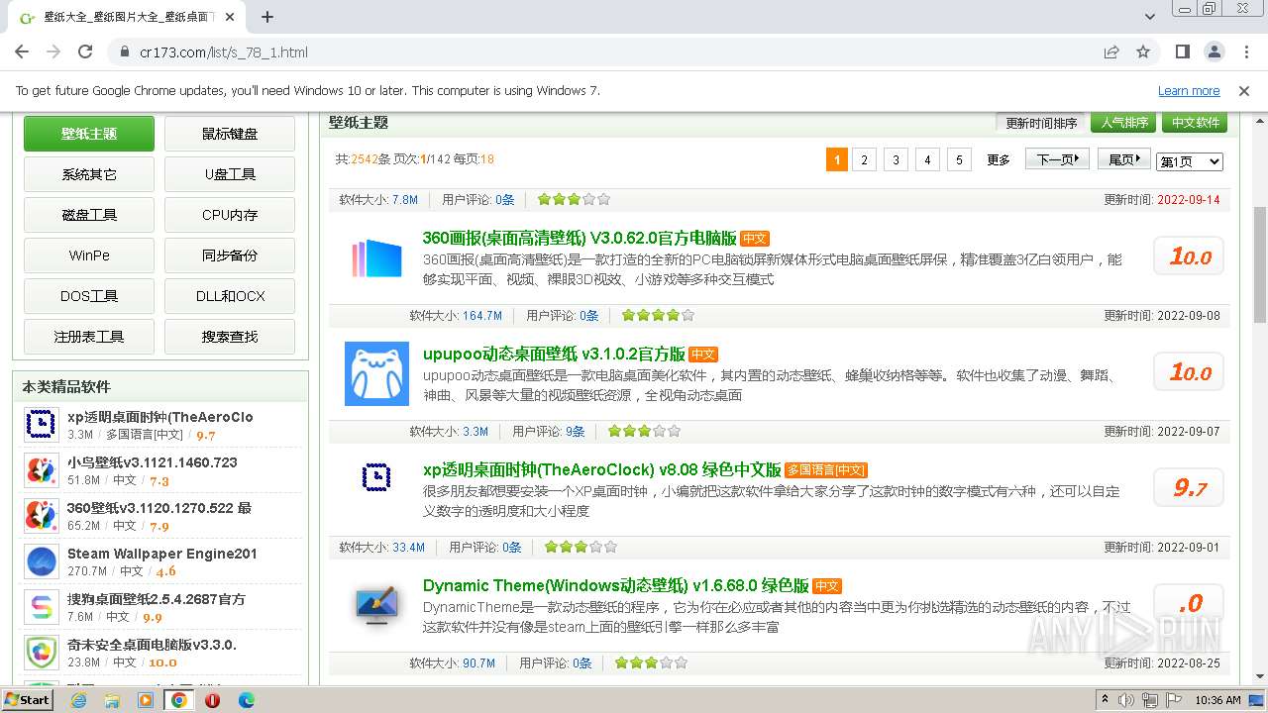Click the Chrome icon in taskbar
The height and width of the screenshot is (713, 1268).
tap(179, 700)
